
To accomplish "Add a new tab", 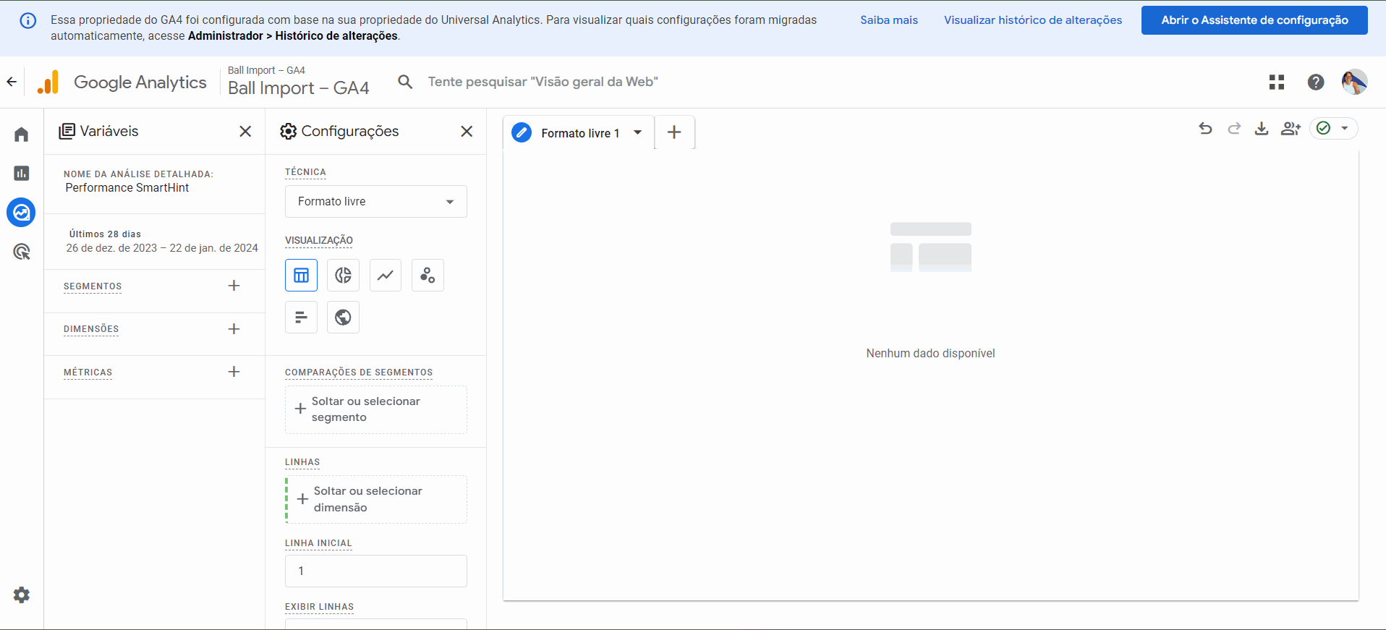I will coord(674,132).
